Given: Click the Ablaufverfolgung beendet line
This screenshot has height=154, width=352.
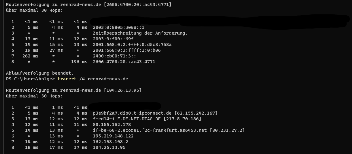Looking at the screenshot, I should (x=40, y=73).
